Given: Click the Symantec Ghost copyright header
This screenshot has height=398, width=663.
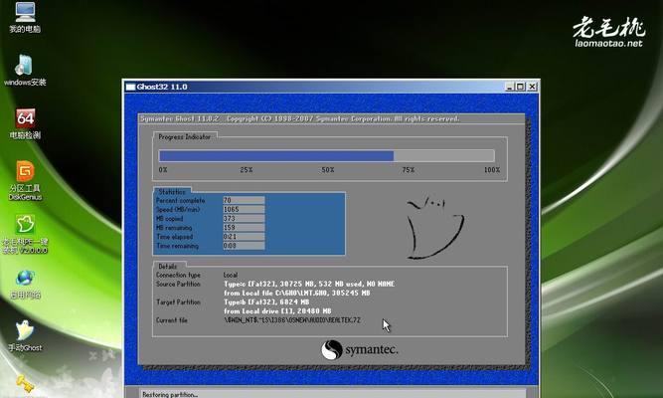Looking at the screenshot, I should click(x=300, y=119).
